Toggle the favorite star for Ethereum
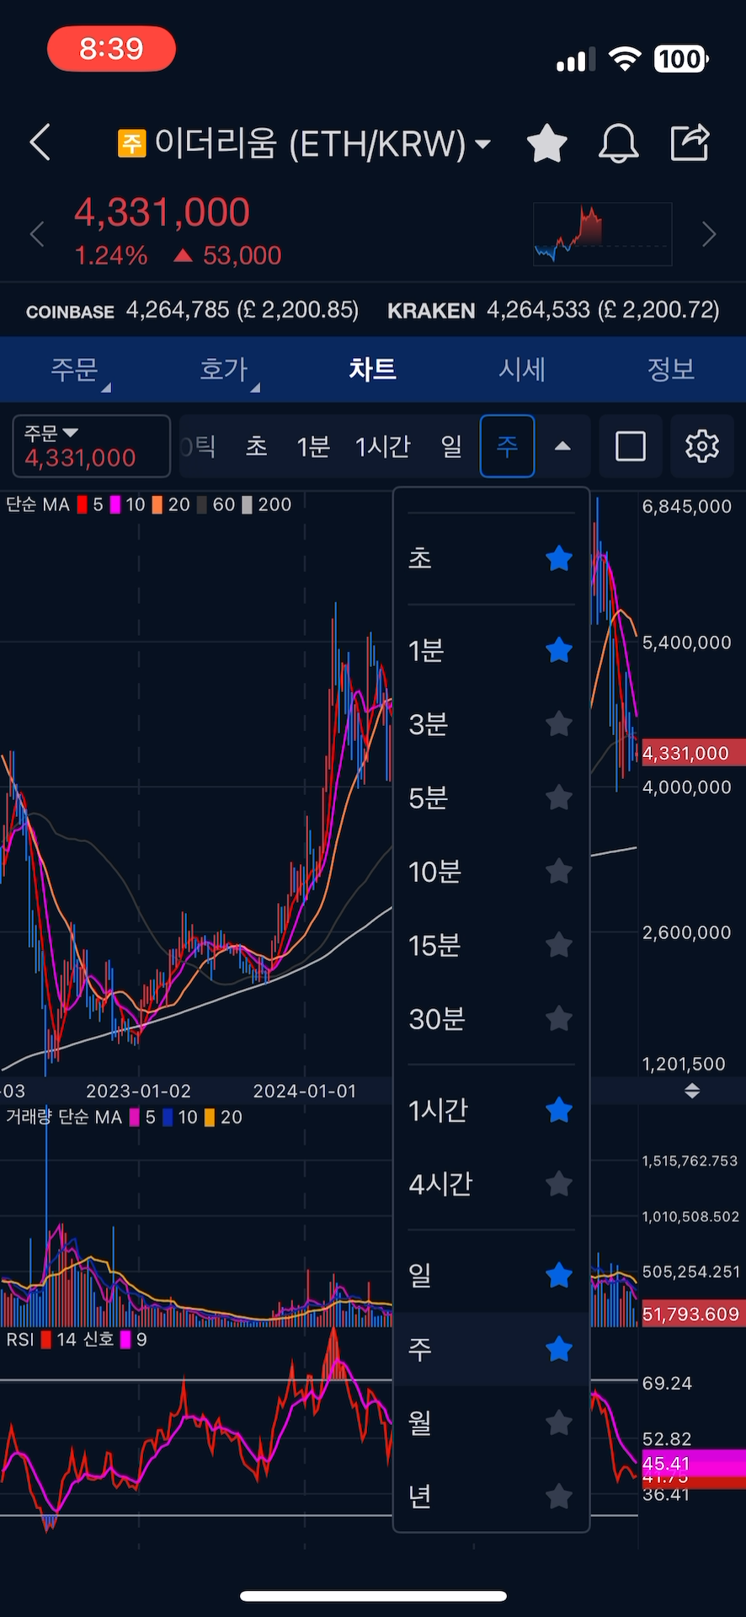The image size is (746, 1617). (546, 143)
